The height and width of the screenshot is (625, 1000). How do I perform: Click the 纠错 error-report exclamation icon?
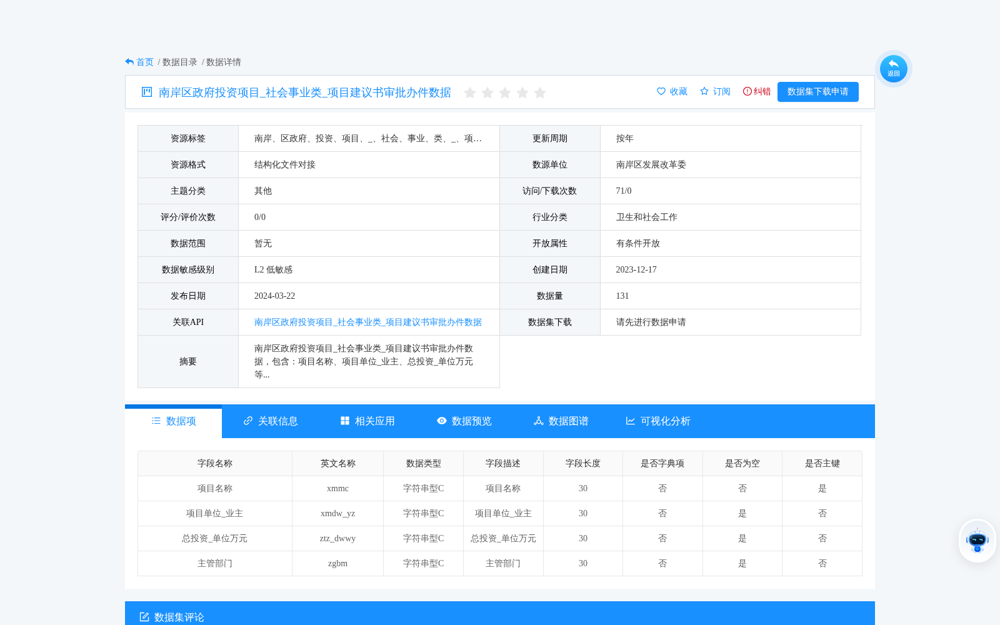[x=747, y=91]
